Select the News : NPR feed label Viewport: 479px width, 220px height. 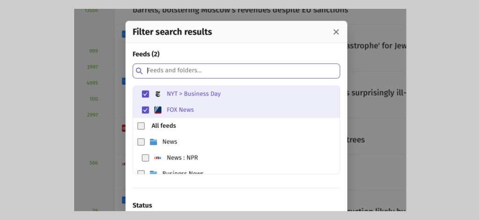(182, 158)
